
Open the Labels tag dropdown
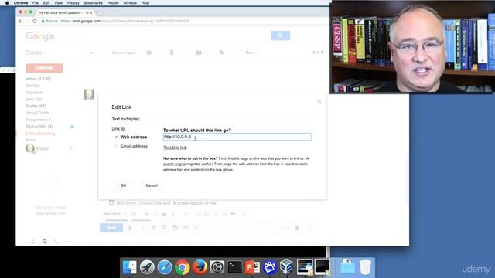click(x=223, y=53)
